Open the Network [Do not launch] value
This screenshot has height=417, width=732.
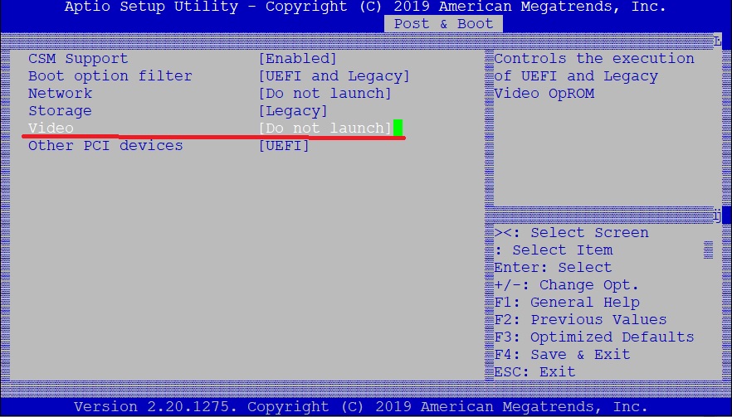325,94
